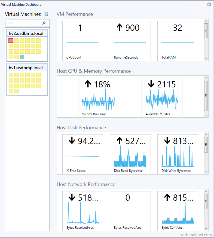The height and width of the screenshot is (238, 214).
Task: Open the % Free Space disk tile
Action: [x=83, y=154]
